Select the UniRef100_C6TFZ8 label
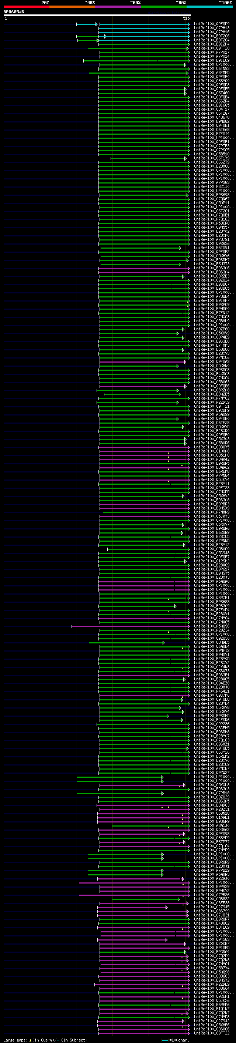This screenshot has height=1043, width=236. click(x=212, y=423)
